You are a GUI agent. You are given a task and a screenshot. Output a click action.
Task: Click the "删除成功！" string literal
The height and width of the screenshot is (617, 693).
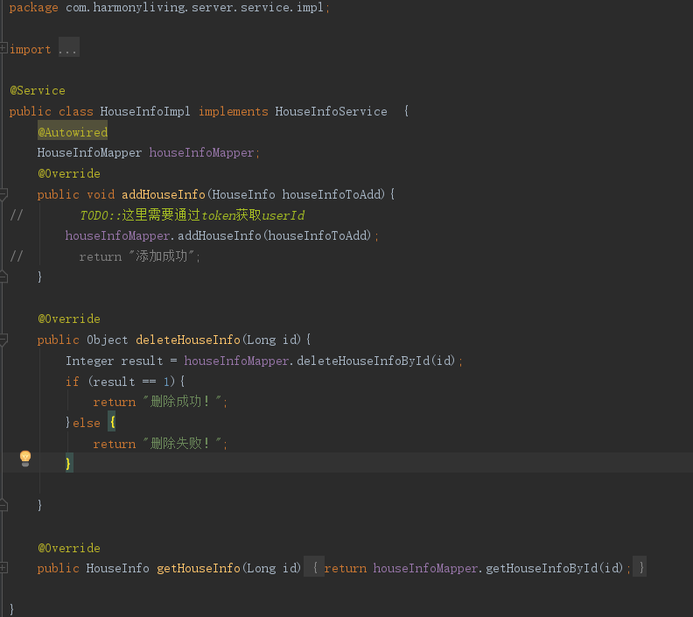pos(181,402)
